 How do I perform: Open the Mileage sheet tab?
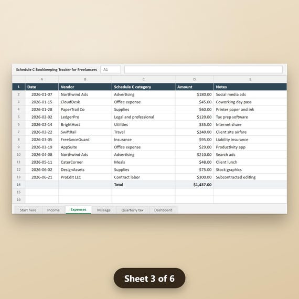pyautogui.click(x=104, y=210)
